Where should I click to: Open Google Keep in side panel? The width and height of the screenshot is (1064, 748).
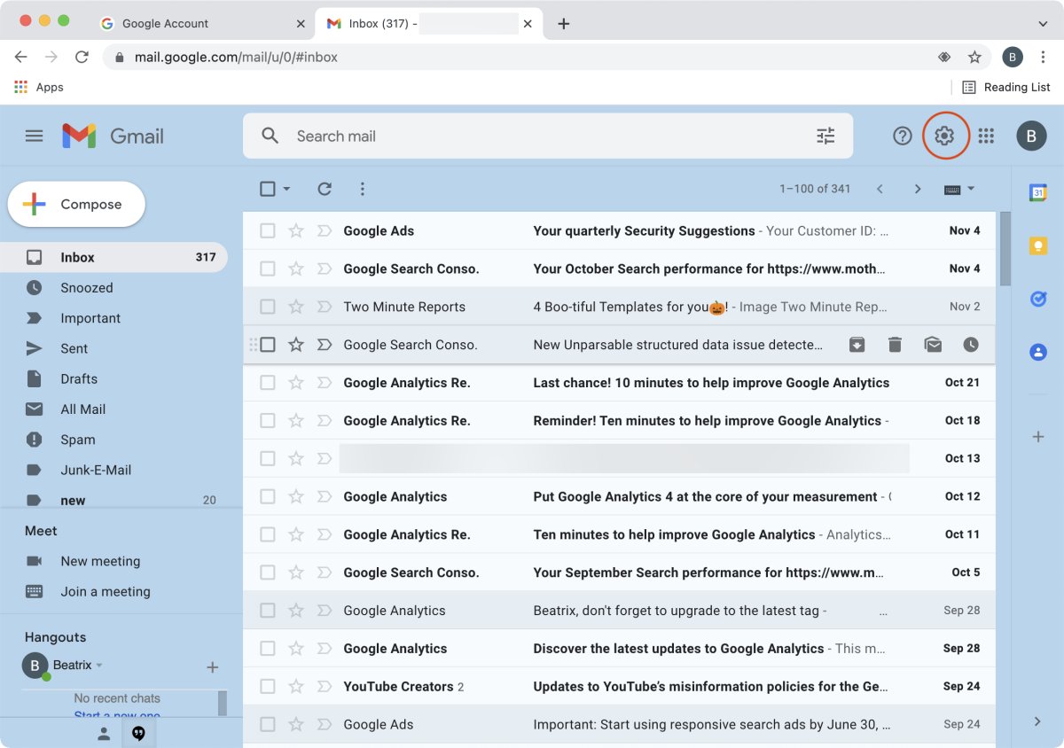[1037, 245]
